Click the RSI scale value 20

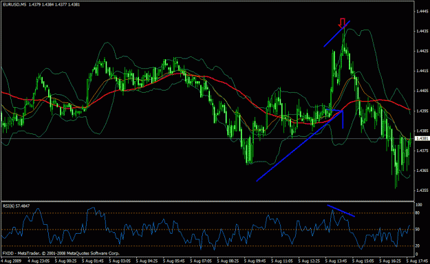click(418, 246)
